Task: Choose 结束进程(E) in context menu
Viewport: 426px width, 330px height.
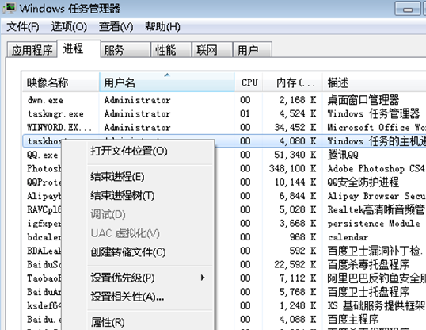Action: click(117, 177)
